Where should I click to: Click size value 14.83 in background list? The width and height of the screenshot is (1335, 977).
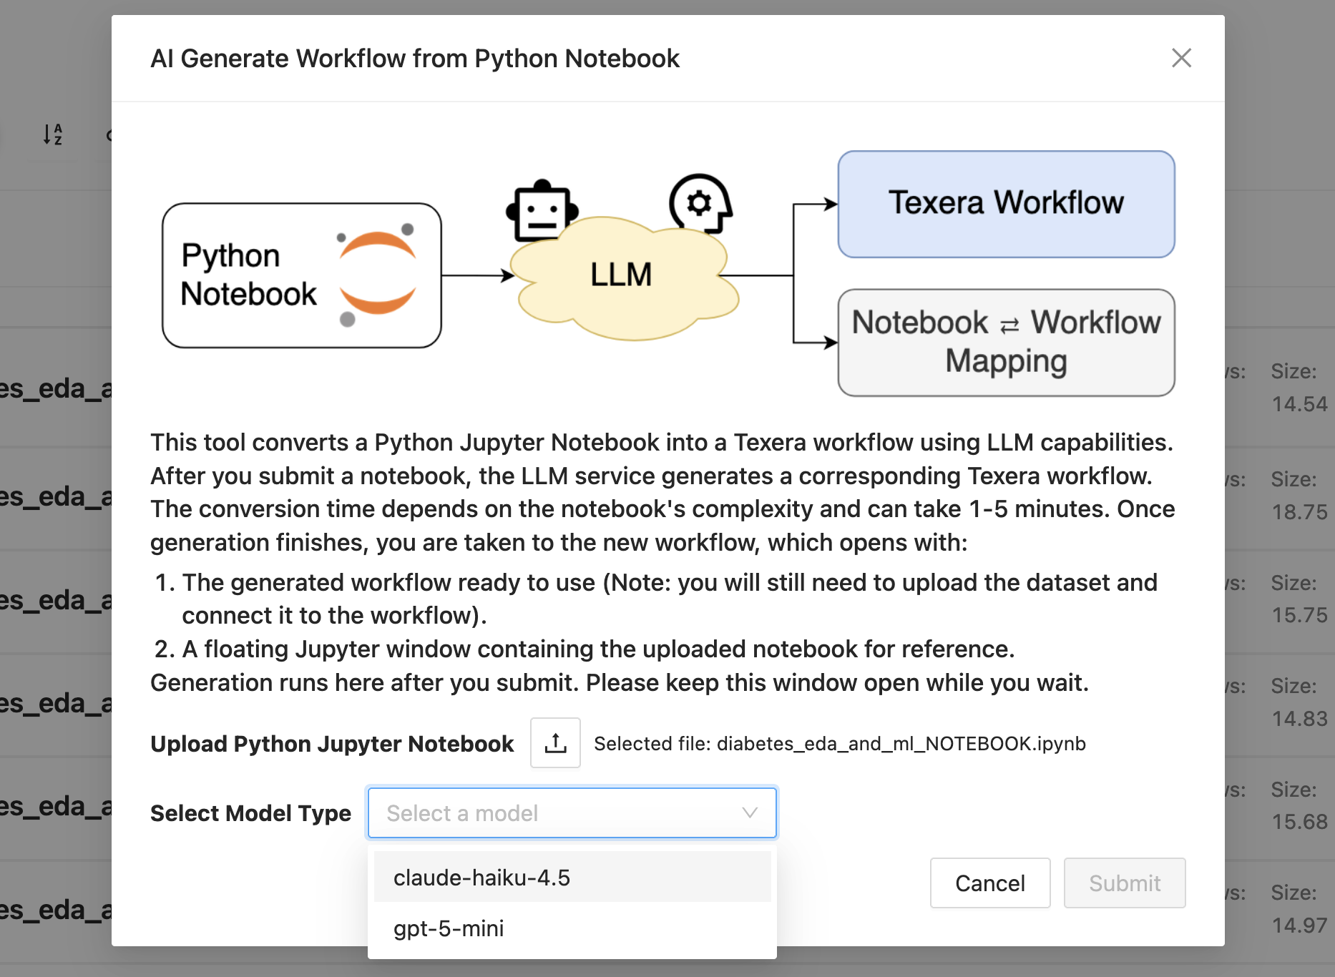point(1299,718)
